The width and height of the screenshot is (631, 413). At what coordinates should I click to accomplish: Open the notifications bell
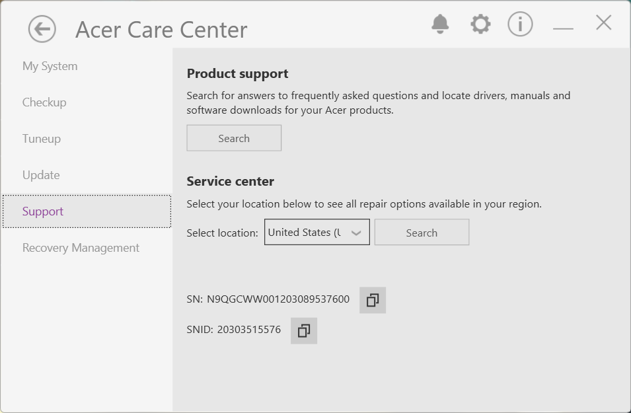(x=440, y=24)
